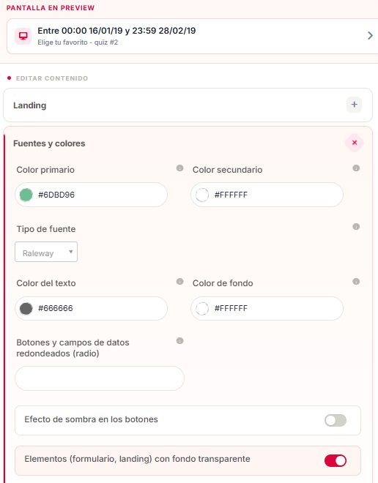Screen dimensions: 378x483
Task: Show info for rounded buttons radius
Action: coord(179,341)
